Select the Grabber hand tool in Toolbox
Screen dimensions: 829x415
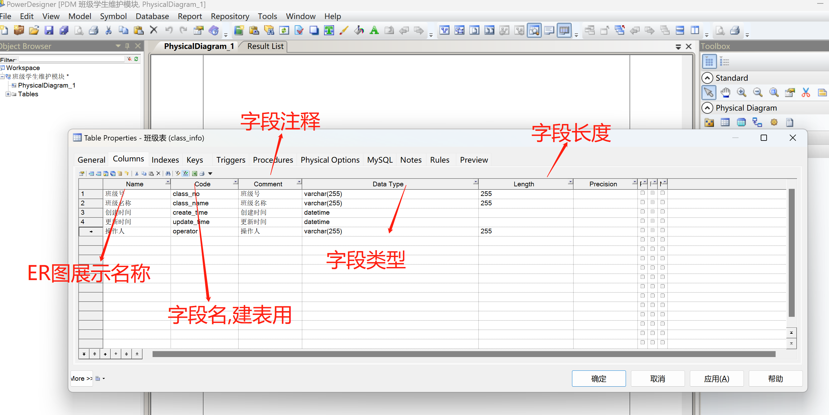tap(725, 93)
